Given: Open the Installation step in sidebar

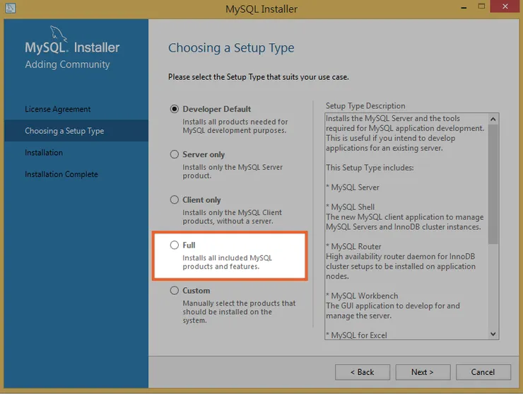Looking at the screenshot, I should (44, 153).
